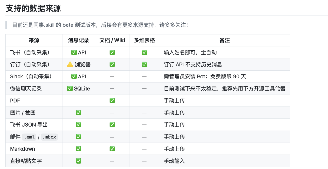Click the 文档 / Wiki checkmark in Markdown row
The height and width of the screenshot is (169, 328).
(112, 149)
